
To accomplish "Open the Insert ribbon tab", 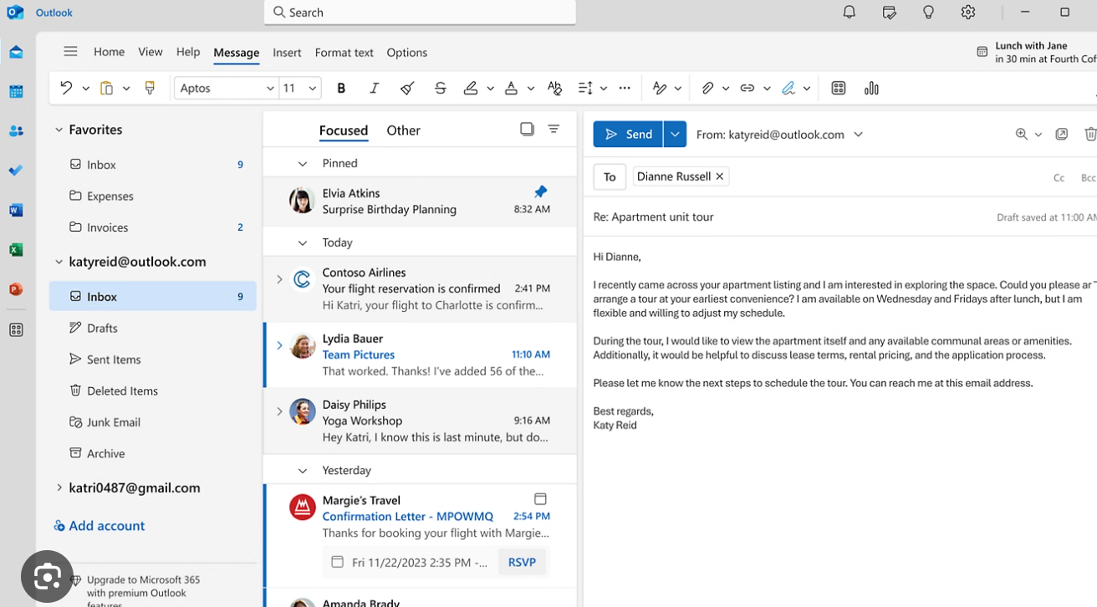I will pos(287,52).
